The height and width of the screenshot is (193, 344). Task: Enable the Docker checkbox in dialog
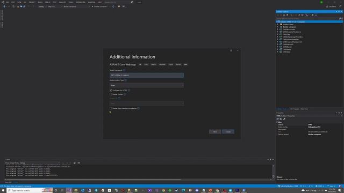click(x=111, y=94)
